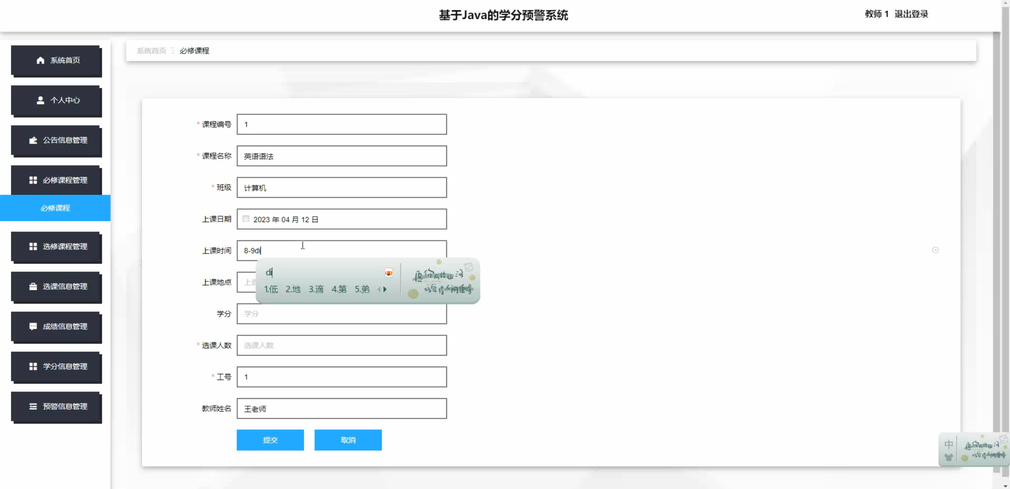Viewport: 1010px width, 489px height.
Task: Click the grid icon beside 必修课程管理
Action: (33, 180)
